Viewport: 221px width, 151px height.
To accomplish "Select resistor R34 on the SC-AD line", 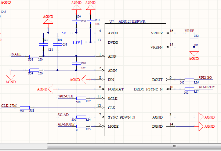I will (81, 117).
